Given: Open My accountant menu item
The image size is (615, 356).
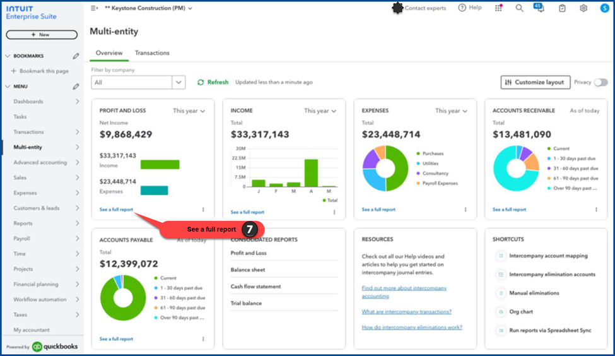Looking at the screenshot, I should (x=32, y=330).
